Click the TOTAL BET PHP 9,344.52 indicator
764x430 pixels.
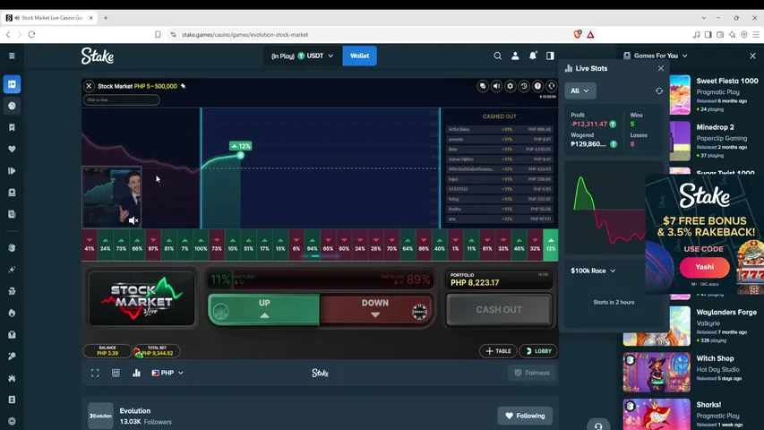(x=157, y=351)
